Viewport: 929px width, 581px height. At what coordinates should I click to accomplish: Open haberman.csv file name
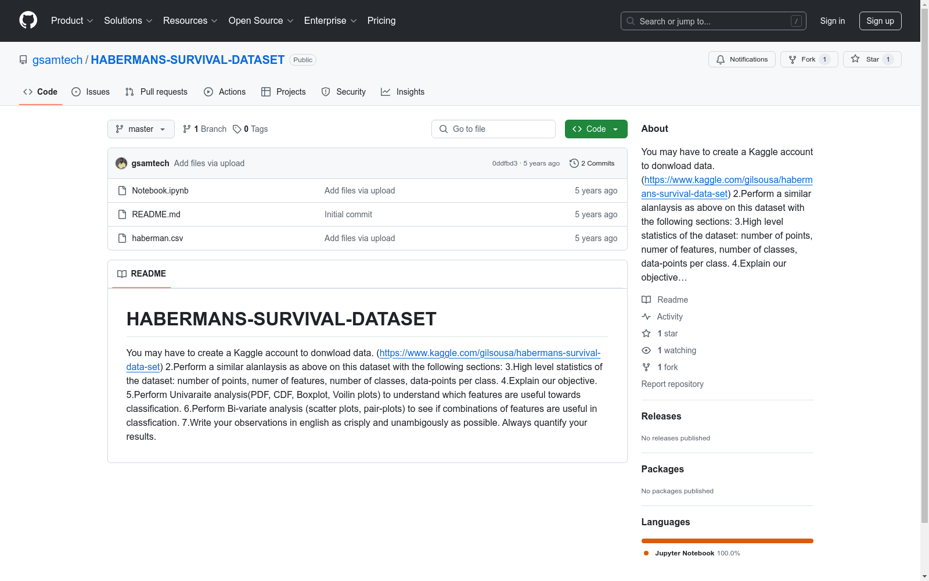pos(157,238)
